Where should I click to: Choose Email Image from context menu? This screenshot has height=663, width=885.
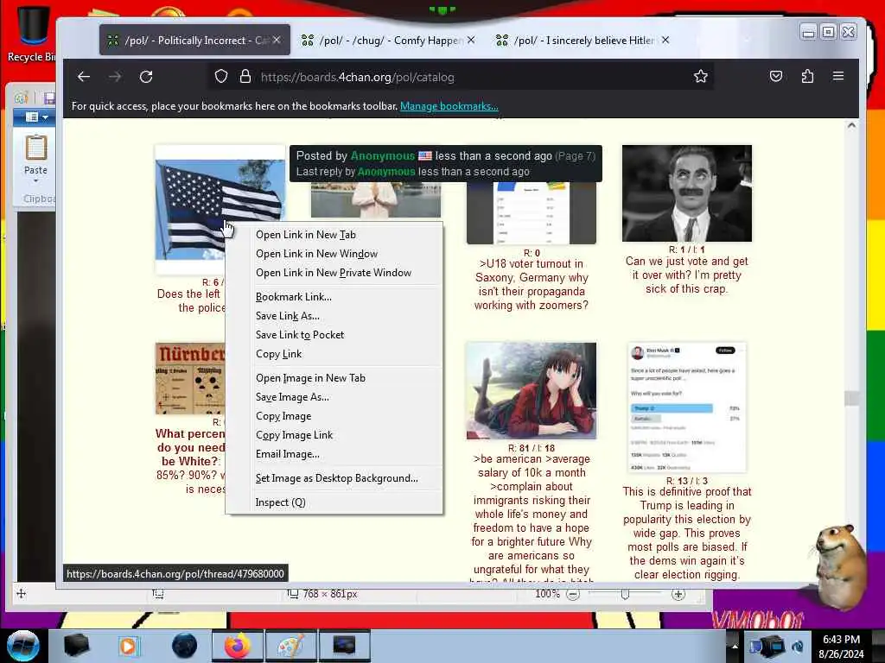tap(334, 454)
